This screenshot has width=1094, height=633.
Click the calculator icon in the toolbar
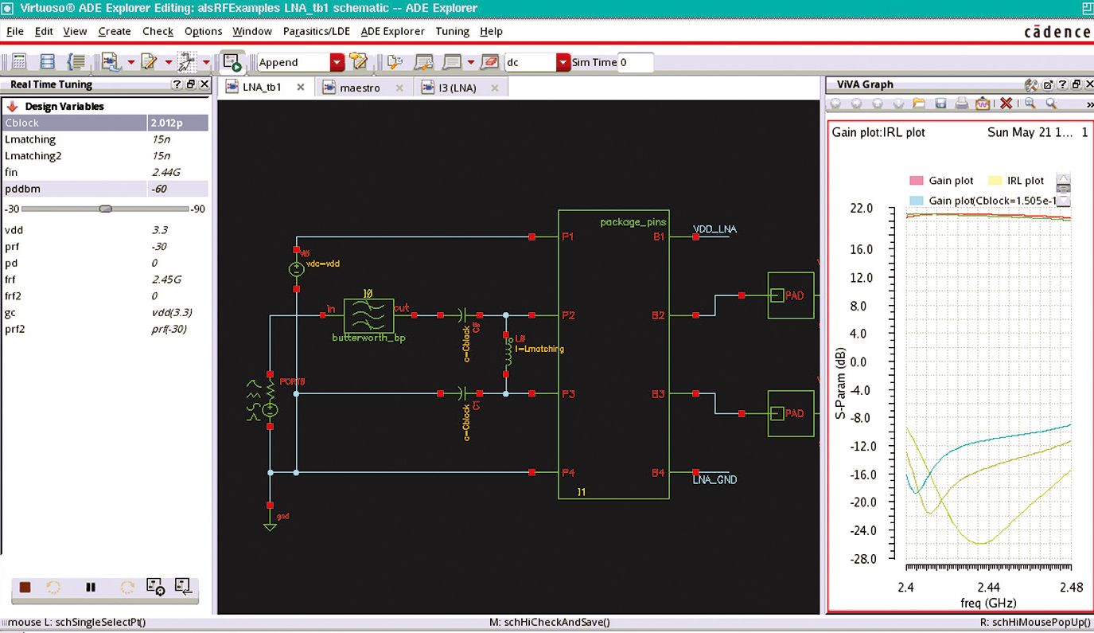[x=19, y=62]
